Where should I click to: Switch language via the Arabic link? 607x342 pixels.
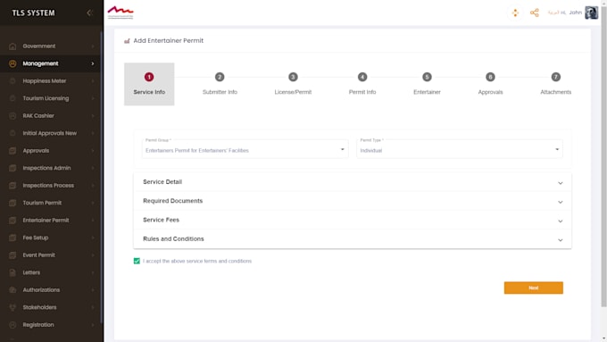tap(553, 13)
